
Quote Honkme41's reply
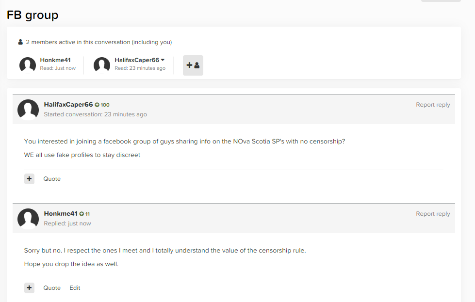tap(52, 288)
